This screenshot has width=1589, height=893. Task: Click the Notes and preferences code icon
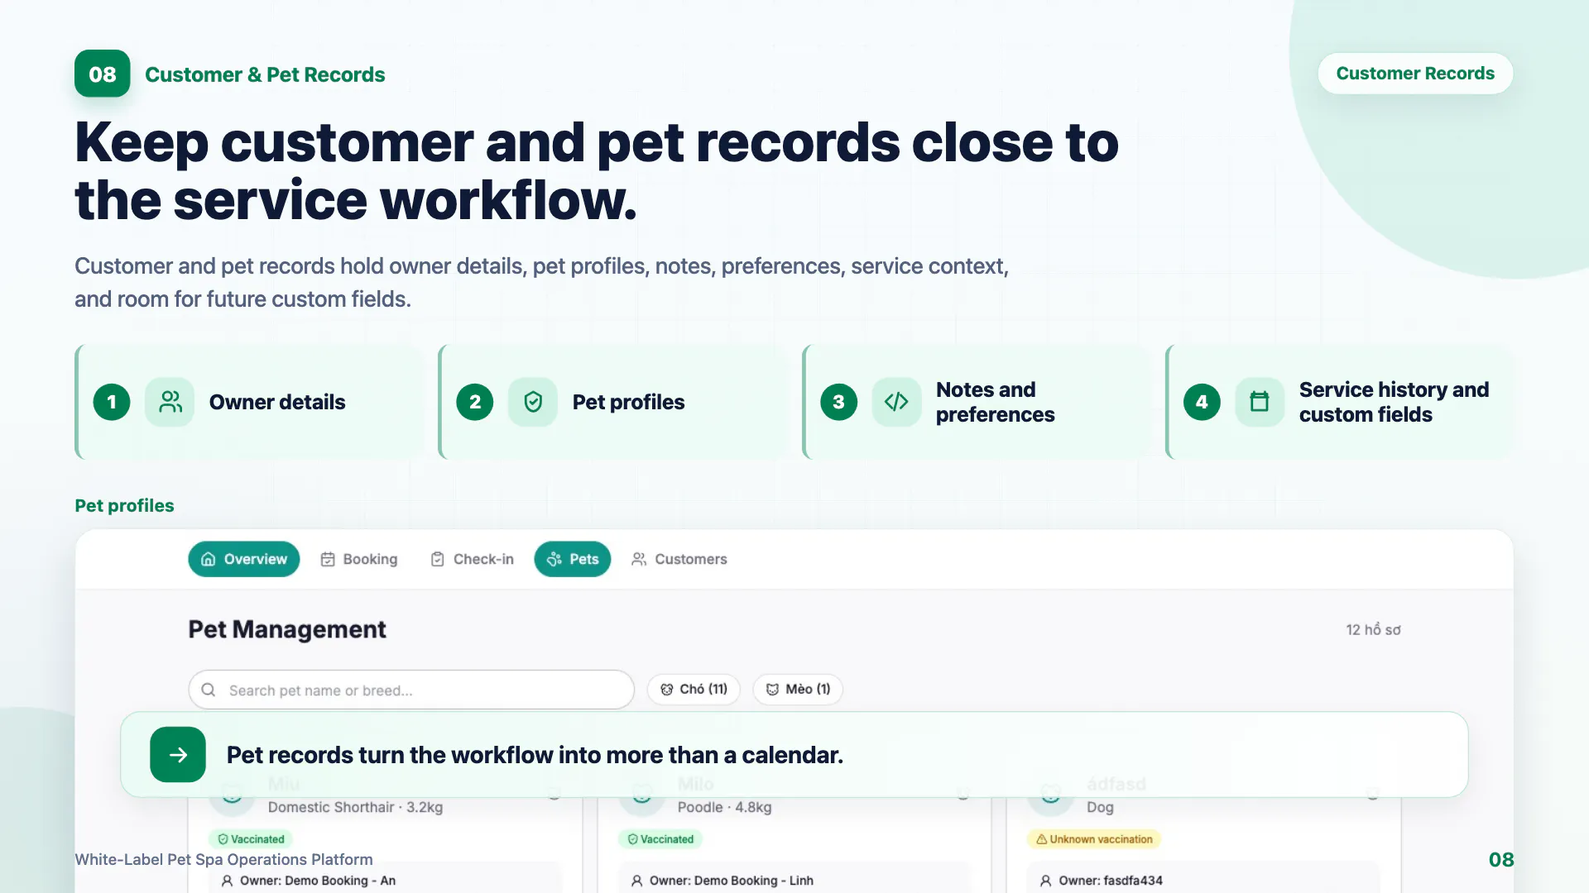pos(896,402)
